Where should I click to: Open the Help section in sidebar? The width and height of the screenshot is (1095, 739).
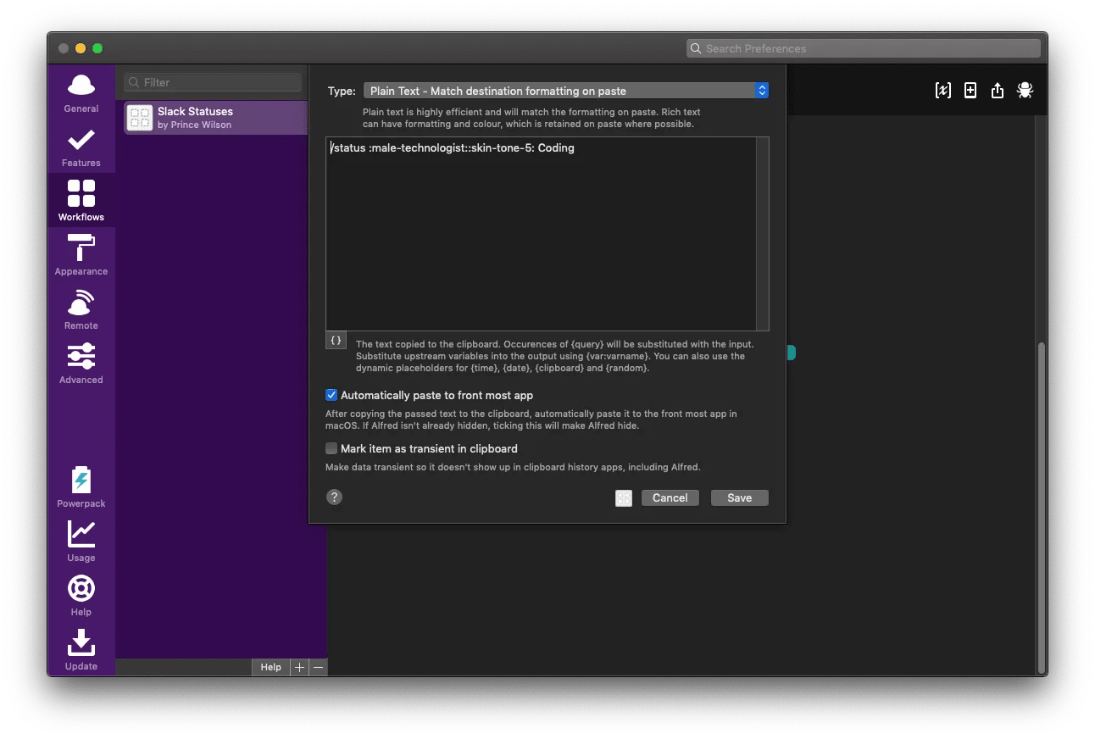81,597
